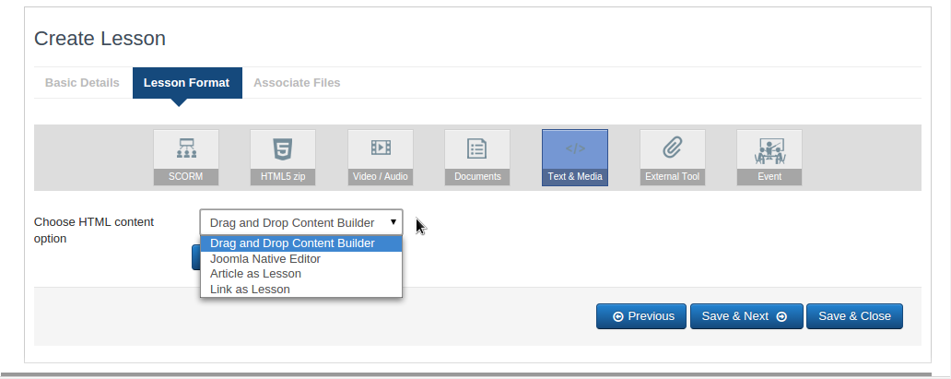Select Joomla Native Editor from list
Image resolution: width=951 pixels, height=379 pixels.
point(265,259)
